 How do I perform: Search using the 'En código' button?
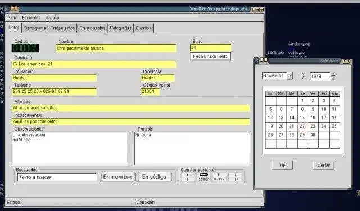click(x=155, y=177)
